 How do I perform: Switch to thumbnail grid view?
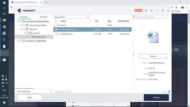click(164, 92)
